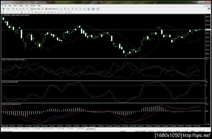Switch chart to M5 timeframe

tap(45, 12)
